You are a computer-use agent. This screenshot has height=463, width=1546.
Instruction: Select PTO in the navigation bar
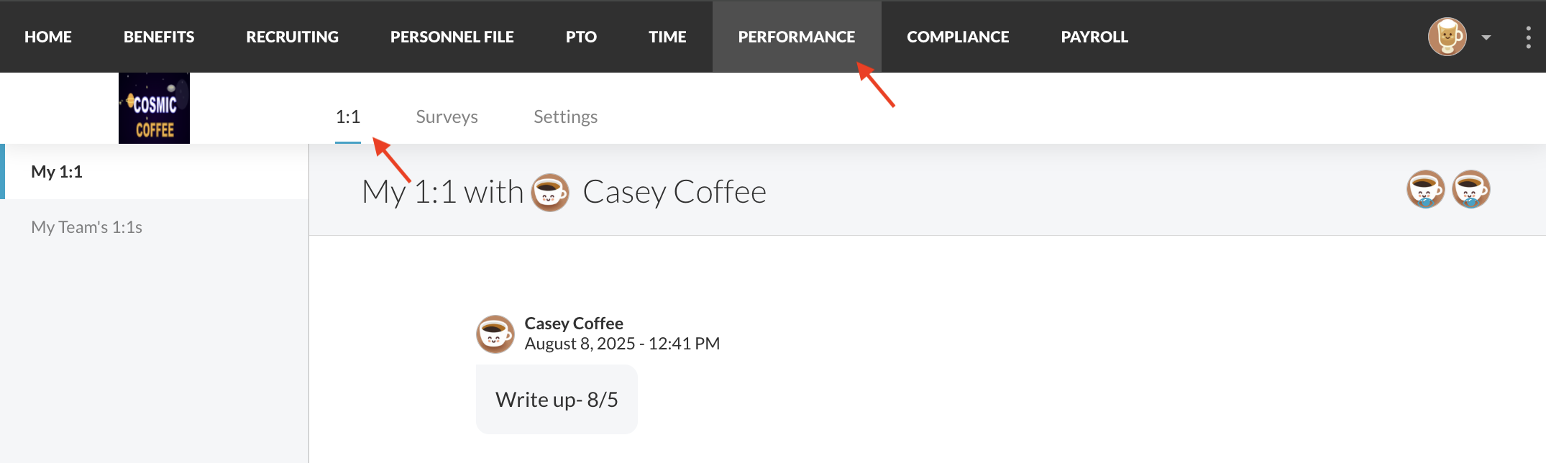(x=581, y=37)
